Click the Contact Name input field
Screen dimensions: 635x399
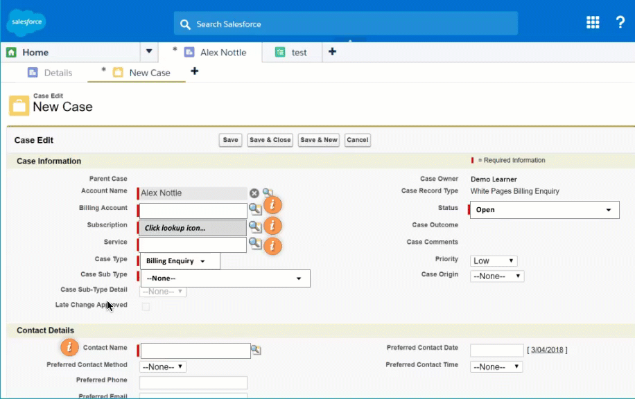[x=195, y=351]
